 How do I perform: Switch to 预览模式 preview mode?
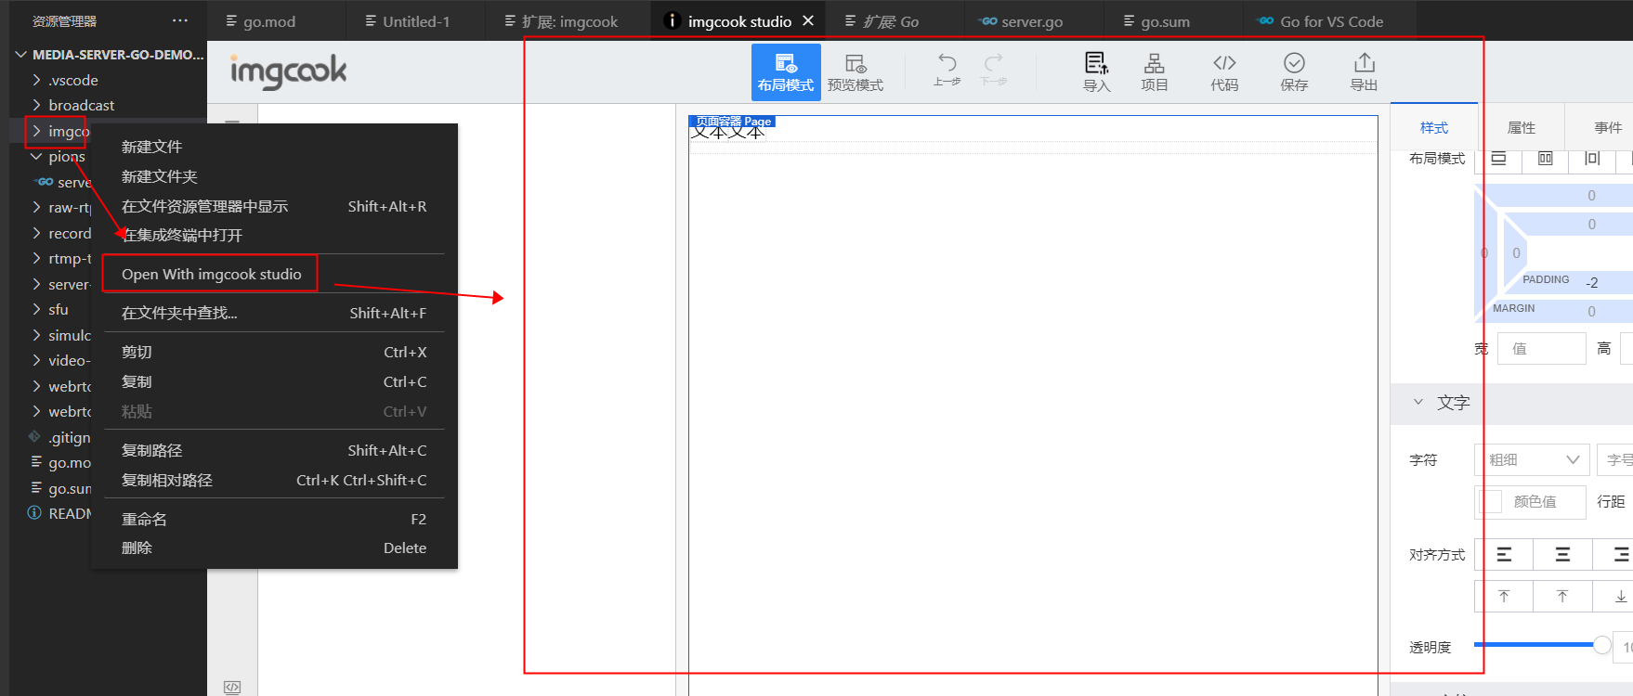856,71
